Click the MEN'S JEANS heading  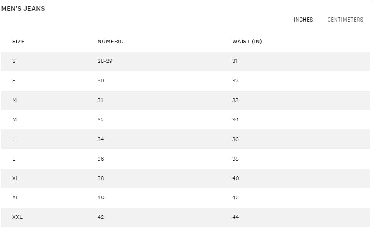(23, 9)
